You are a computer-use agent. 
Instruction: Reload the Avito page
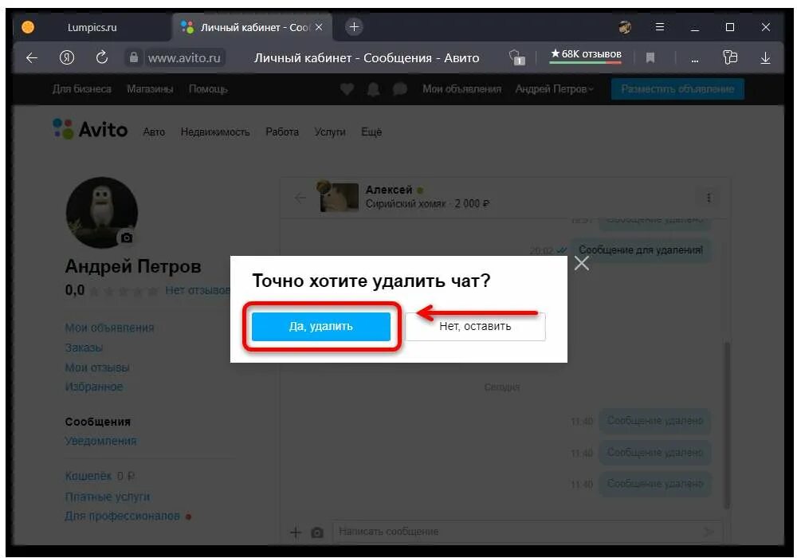tap(102, 57)
